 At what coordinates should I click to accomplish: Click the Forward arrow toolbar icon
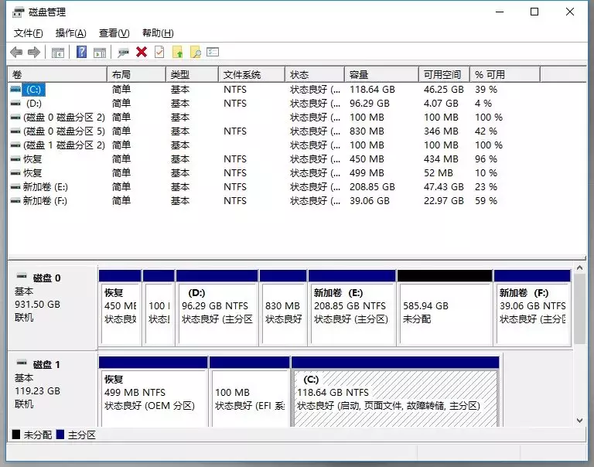tap(33, 52)
